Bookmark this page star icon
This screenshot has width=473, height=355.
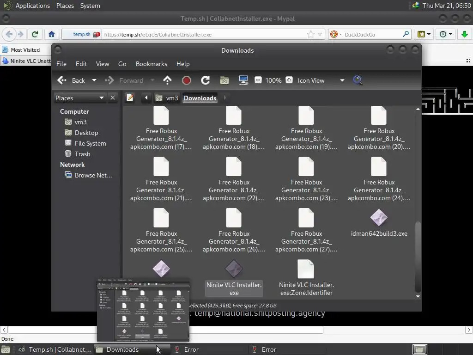click(310, 34)
